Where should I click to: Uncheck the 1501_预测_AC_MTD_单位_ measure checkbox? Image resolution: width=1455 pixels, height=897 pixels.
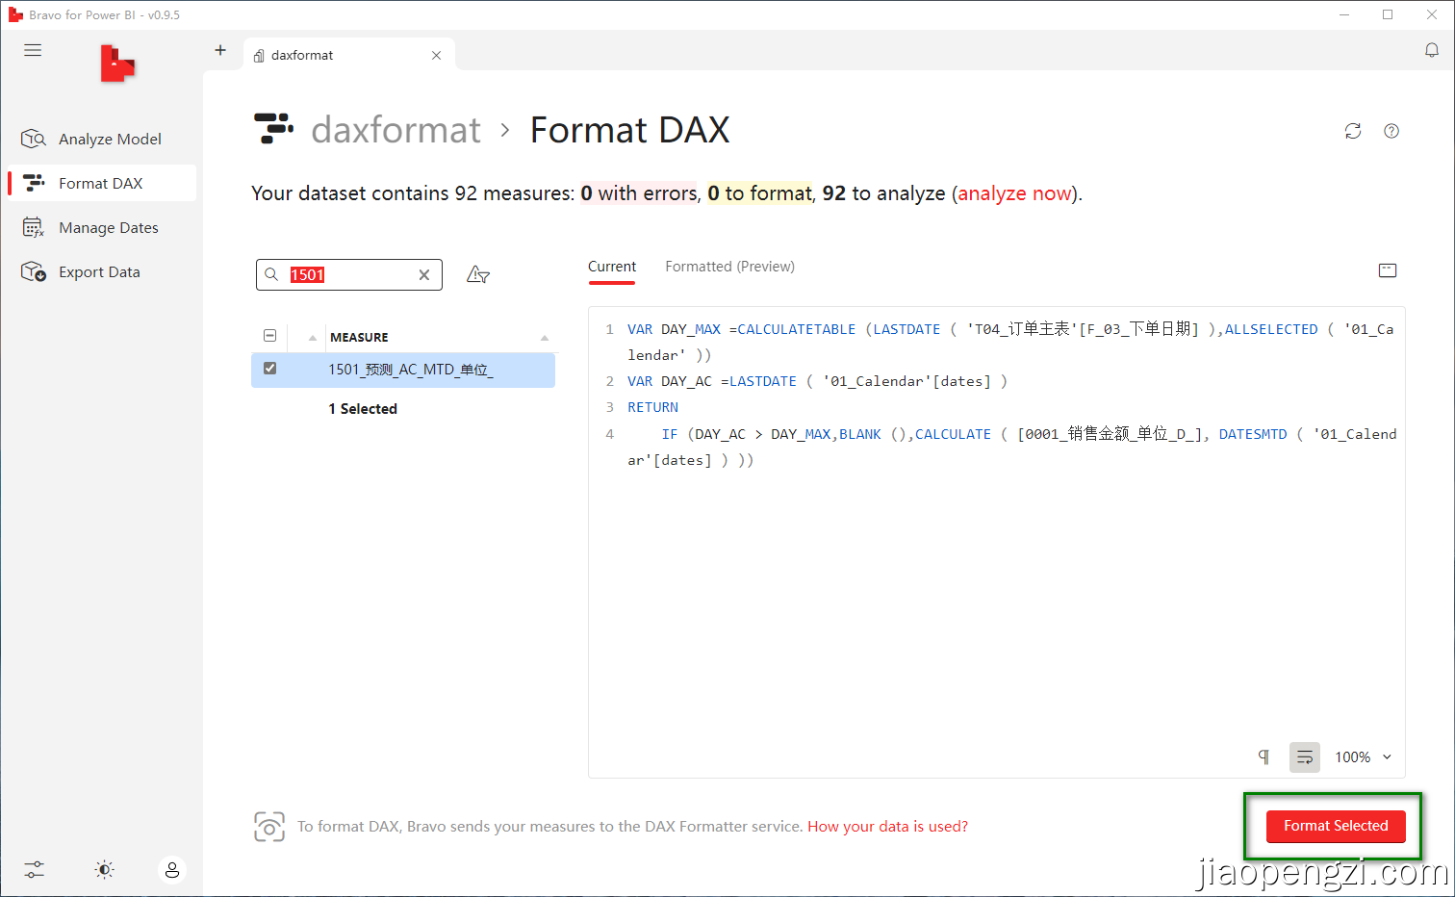(x=269, y=369)
